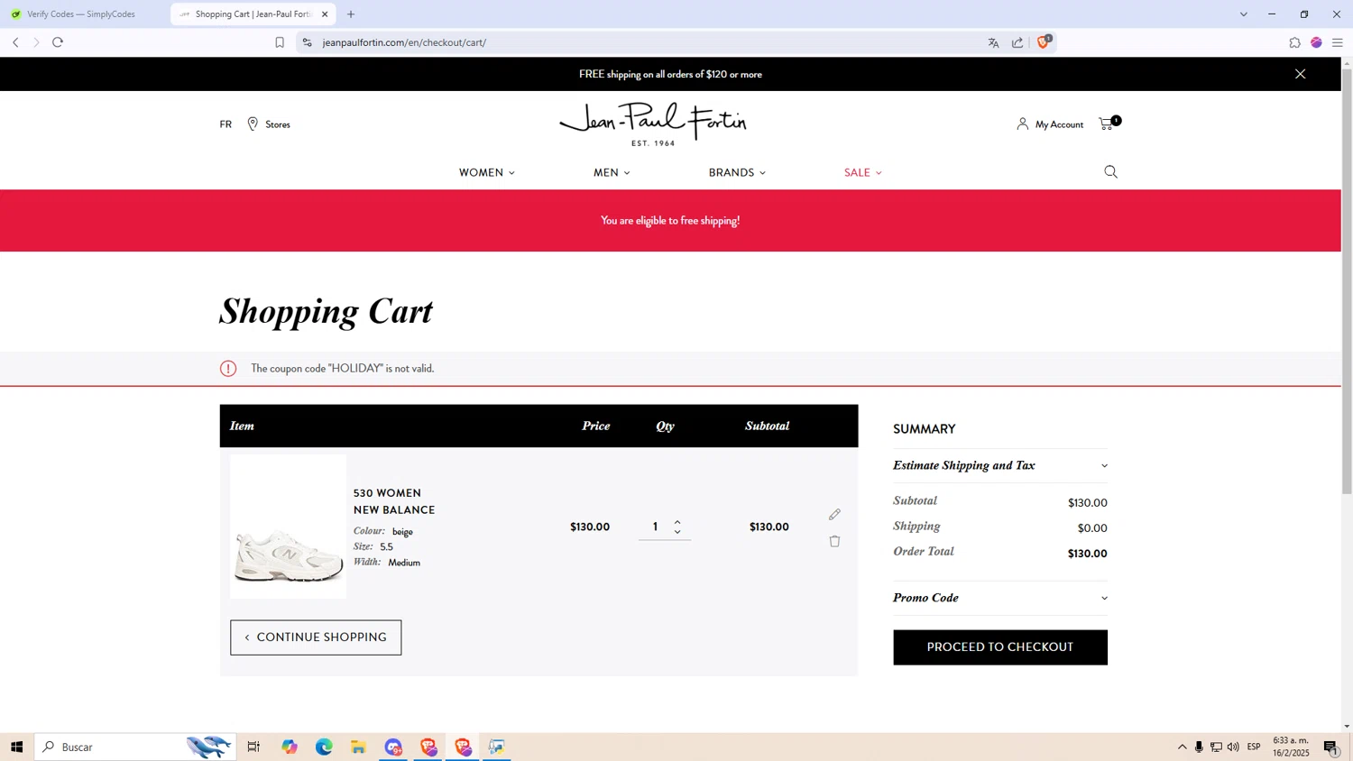
Task: Open the browser hamburger menu
Action: [1338, 42]
